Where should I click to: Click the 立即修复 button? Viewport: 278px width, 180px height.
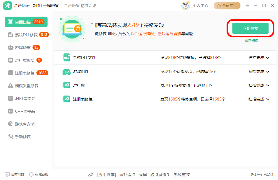pyautogui.click(x=250, y=28)
